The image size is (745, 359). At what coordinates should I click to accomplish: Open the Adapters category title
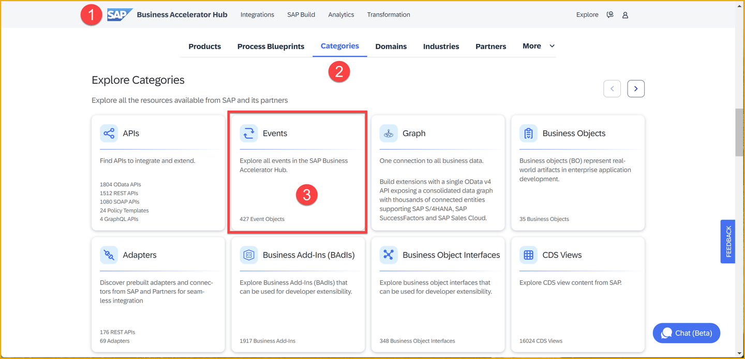click(x=140, y=255)
